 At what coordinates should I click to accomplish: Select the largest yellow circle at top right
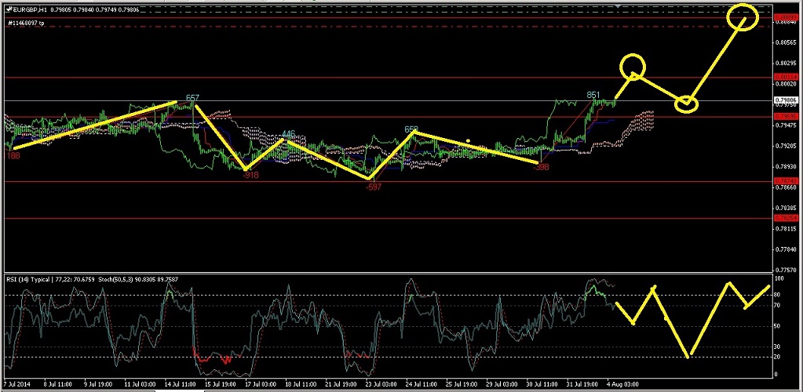742,16
